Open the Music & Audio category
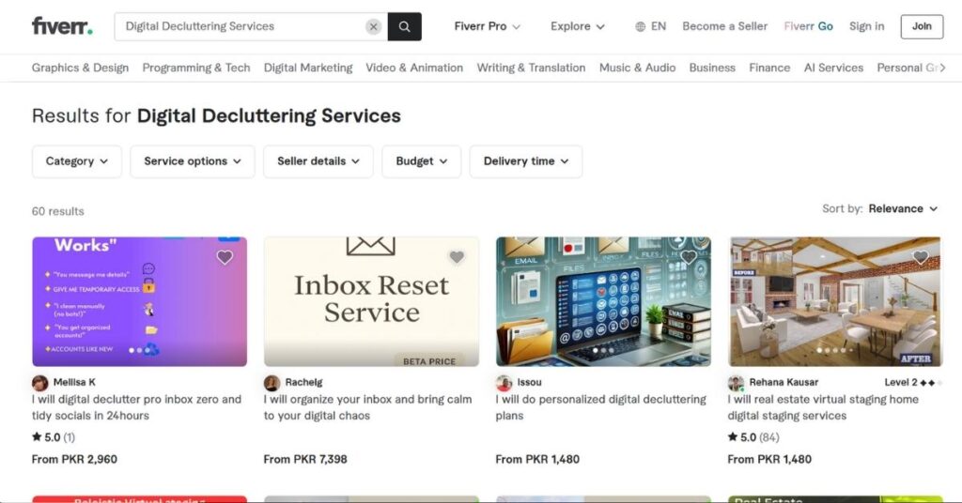The image size is (962, 503). (x=638, y=68)
